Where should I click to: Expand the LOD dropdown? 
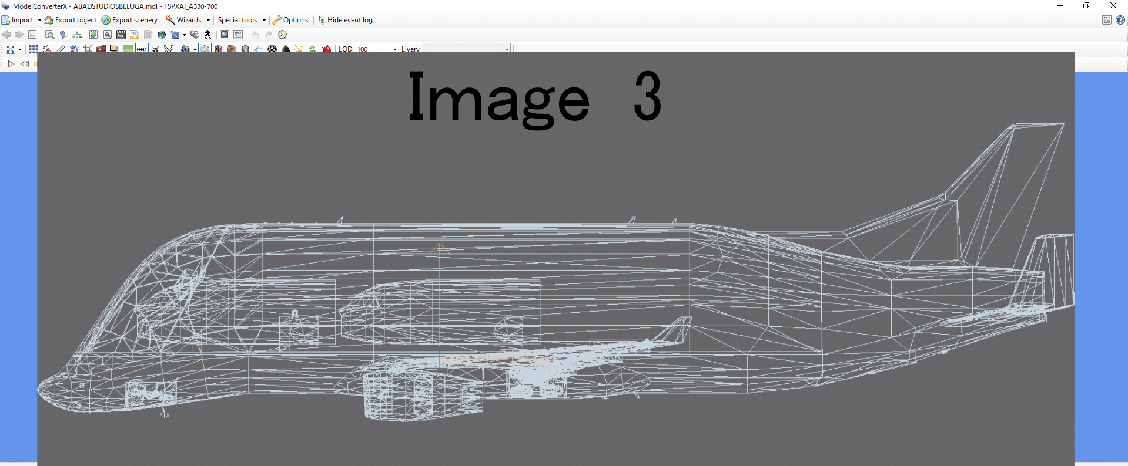[x=395, y=49]
